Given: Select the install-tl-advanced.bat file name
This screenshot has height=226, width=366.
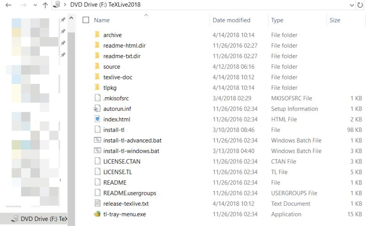Looking at the screenshot, I should 132,140.
